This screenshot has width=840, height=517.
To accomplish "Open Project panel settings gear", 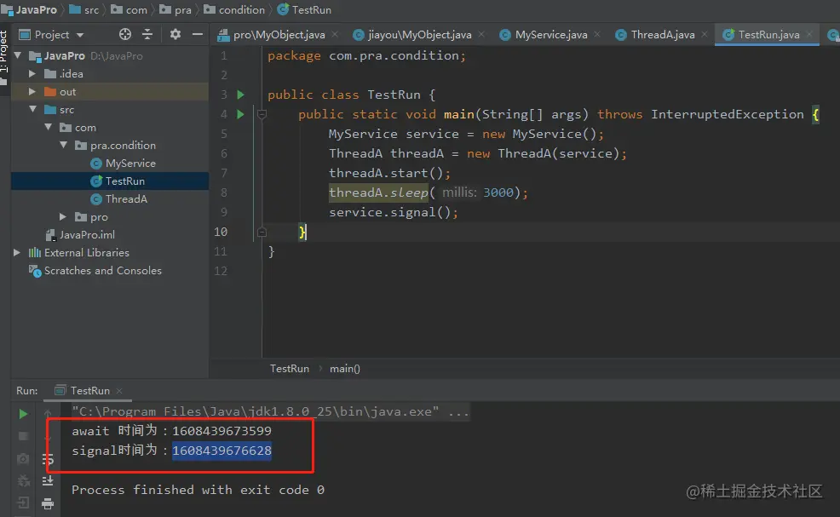I will (175, 34).
